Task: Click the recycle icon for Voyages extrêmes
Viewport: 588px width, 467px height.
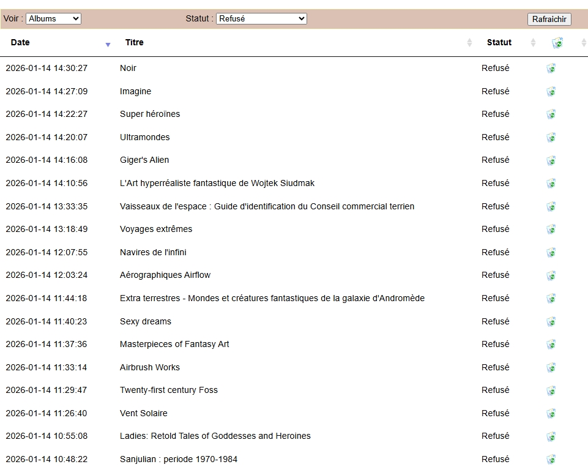Action: click(551, 229)
